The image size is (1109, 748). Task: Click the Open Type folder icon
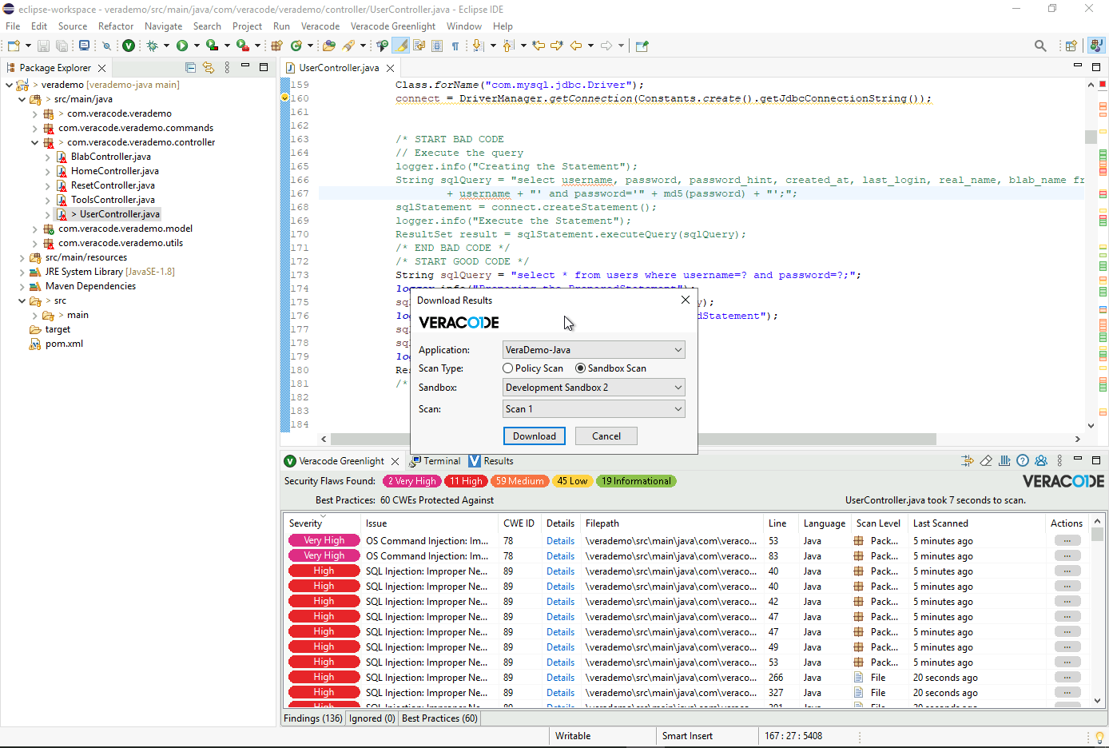point(328,46)
